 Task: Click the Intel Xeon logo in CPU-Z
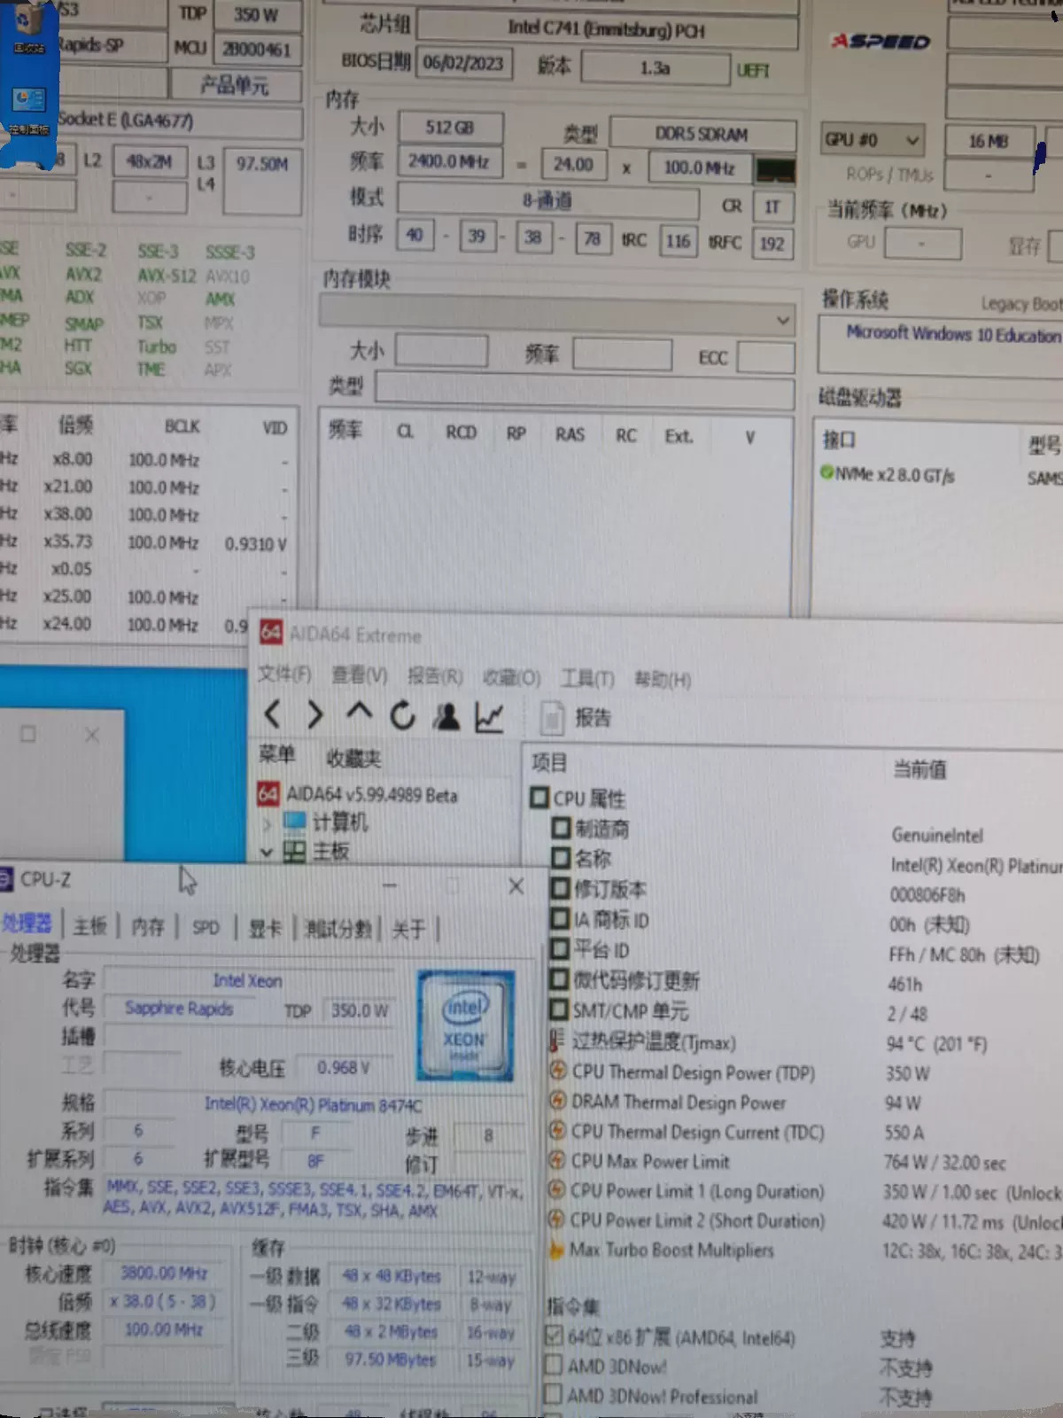point(466,1025)
